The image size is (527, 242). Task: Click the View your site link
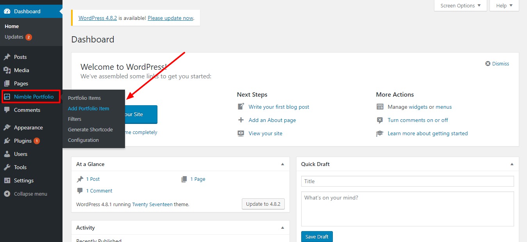265,133
